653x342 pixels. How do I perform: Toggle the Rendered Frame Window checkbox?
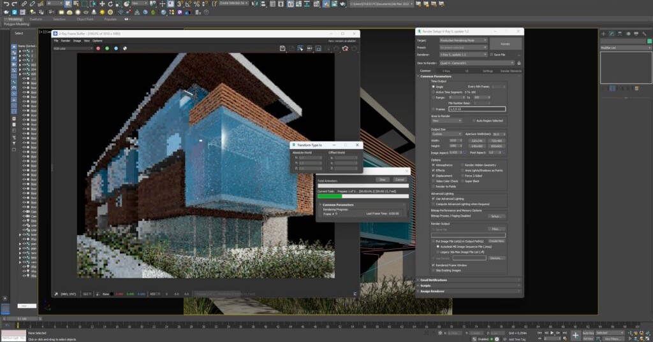point(434,265)
